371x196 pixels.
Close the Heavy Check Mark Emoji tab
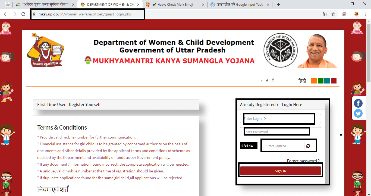coord(203,5)
